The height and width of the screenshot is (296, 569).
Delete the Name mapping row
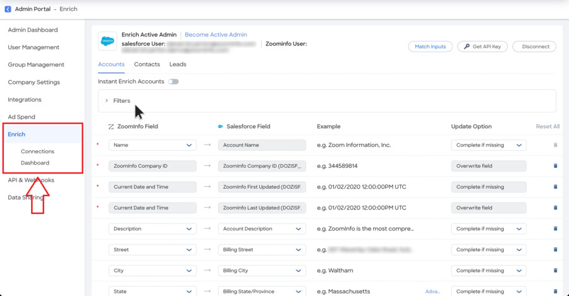[555, 145]
